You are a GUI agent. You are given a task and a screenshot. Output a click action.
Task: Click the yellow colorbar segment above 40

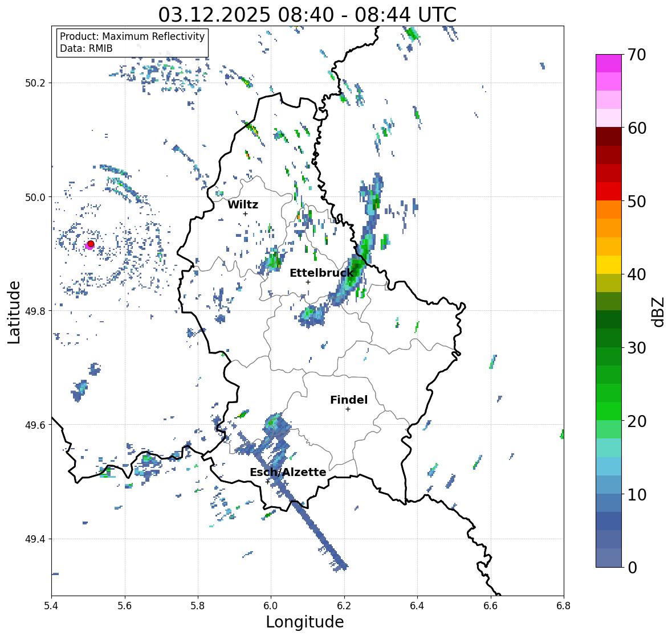pos(609,265)
